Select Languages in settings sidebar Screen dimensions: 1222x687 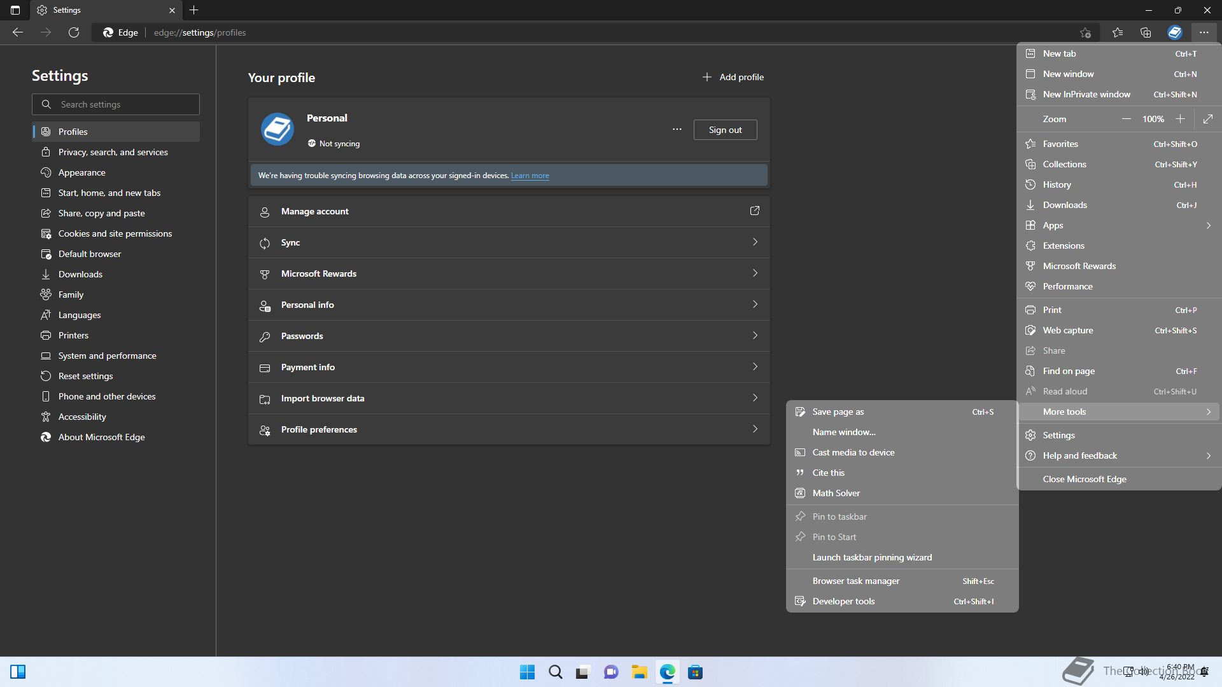pos(116,315)
